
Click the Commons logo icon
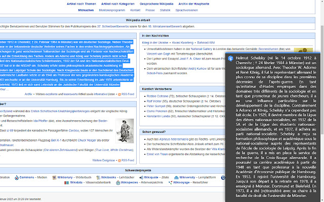point(17,177)
